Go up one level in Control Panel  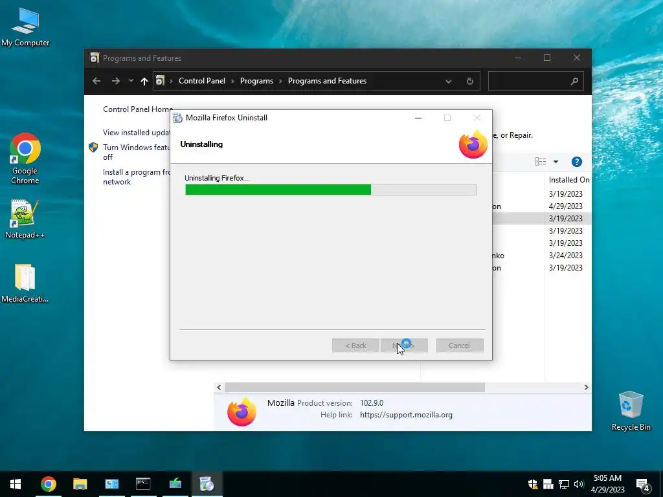pos(144,81)
